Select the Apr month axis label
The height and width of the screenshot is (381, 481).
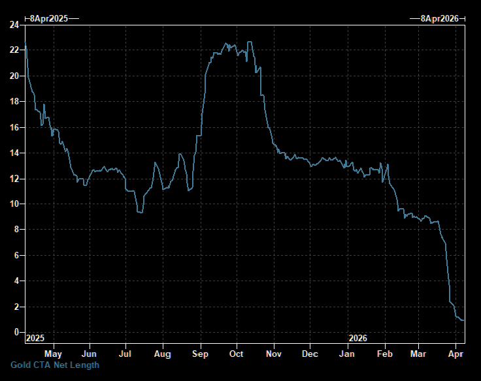tap(455, 354)
